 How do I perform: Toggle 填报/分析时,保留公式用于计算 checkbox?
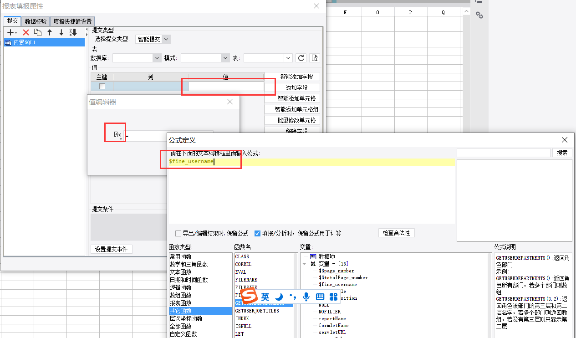(257, 233)
